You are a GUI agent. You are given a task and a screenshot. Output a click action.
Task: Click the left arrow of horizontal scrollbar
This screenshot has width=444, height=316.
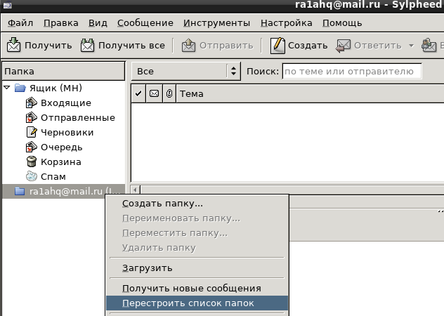tap(136, 190)
